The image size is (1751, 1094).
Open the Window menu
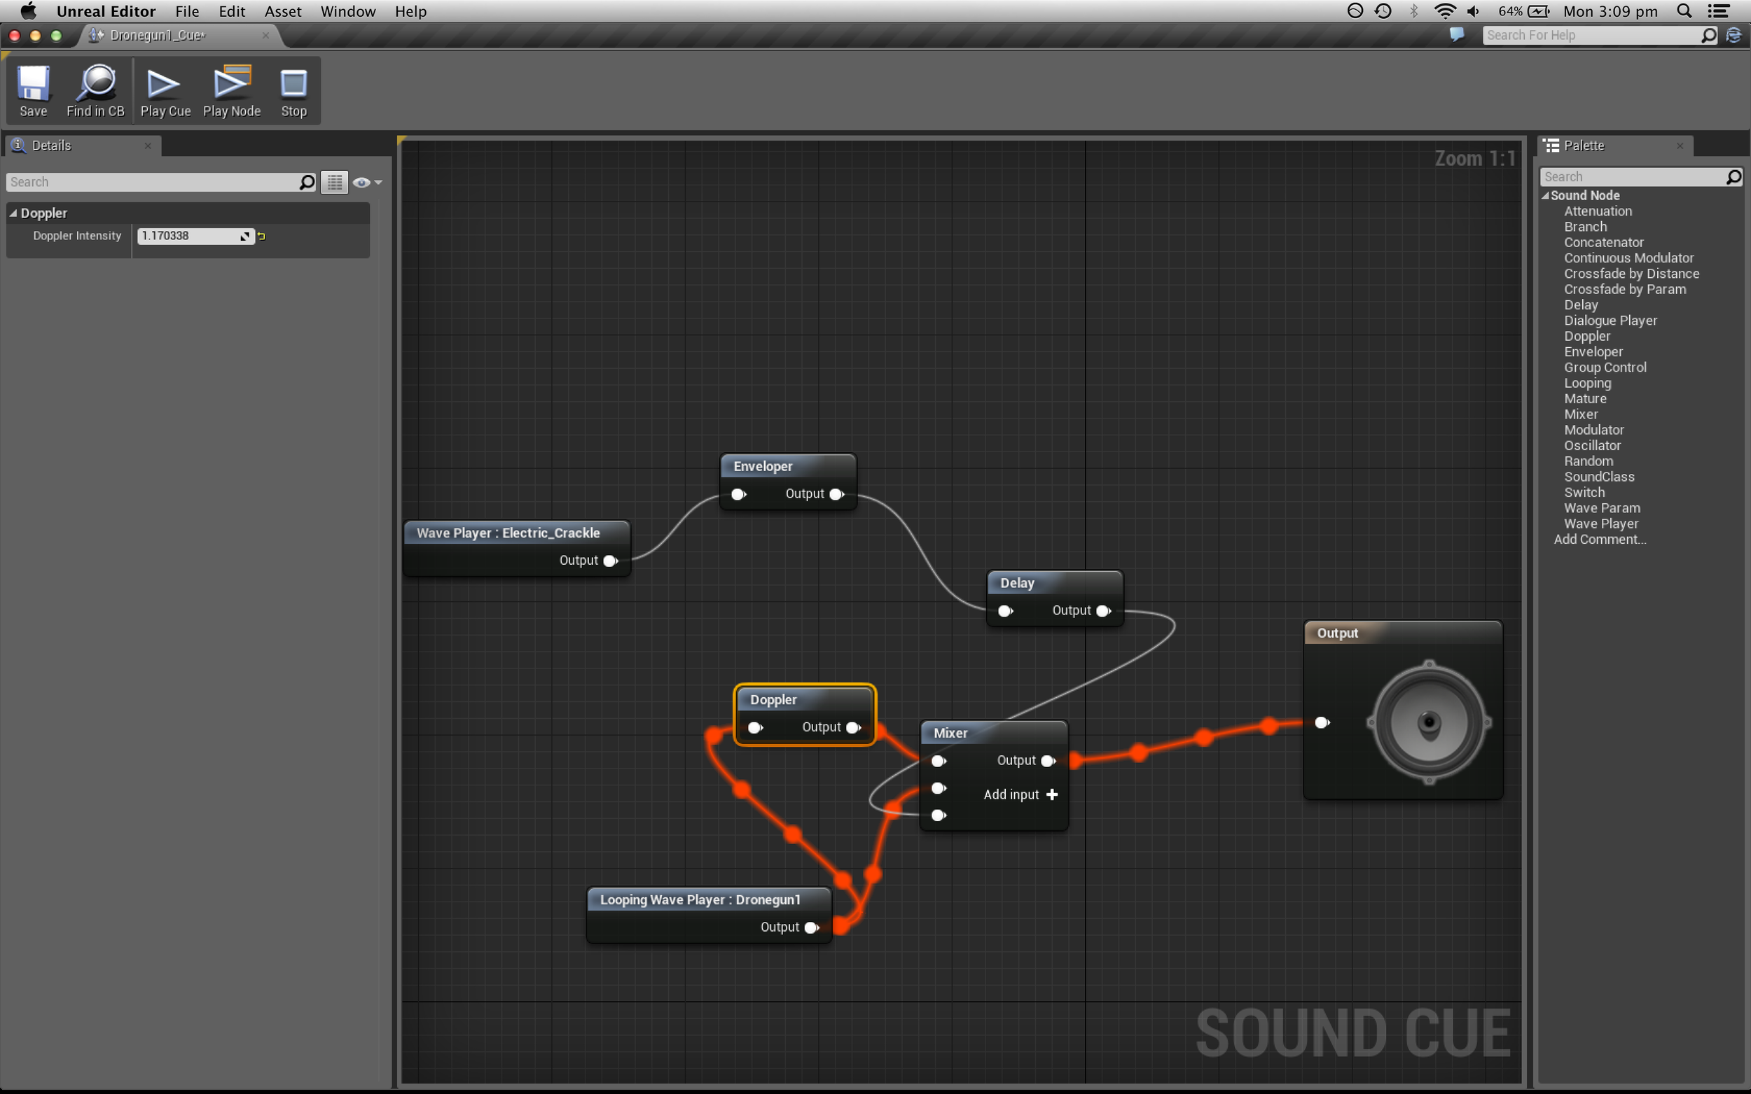pyautogui.click(x=348, y=12)
